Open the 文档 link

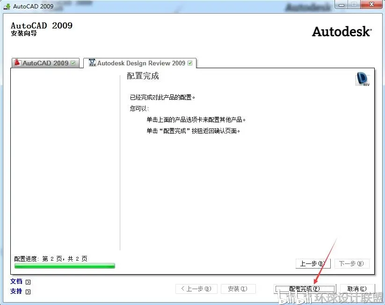(x=16, y=282)
